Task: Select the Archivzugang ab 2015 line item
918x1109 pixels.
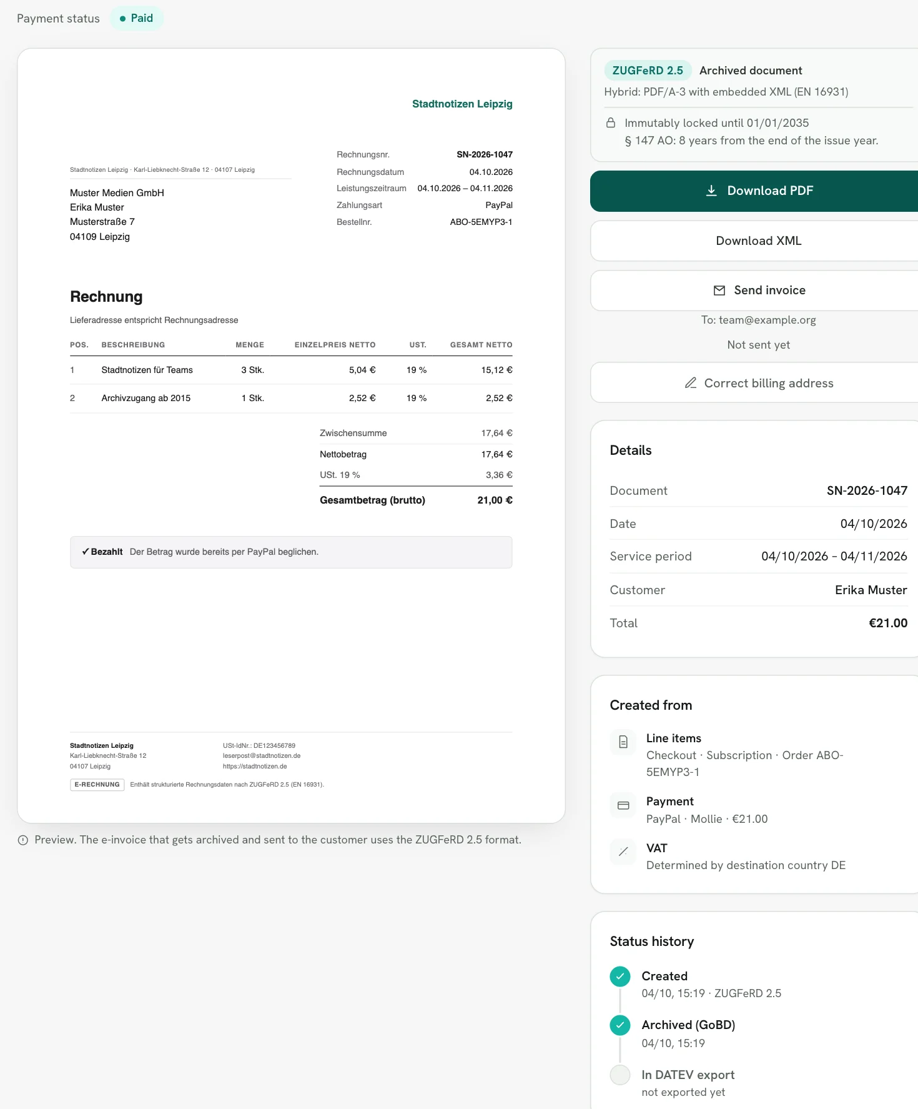Action: (291, 399)
